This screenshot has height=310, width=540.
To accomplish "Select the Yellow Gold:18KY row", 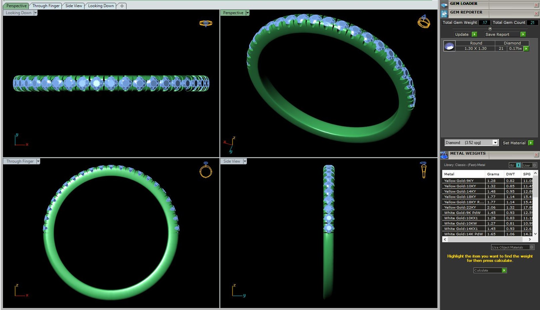I will tap(487, 197).
